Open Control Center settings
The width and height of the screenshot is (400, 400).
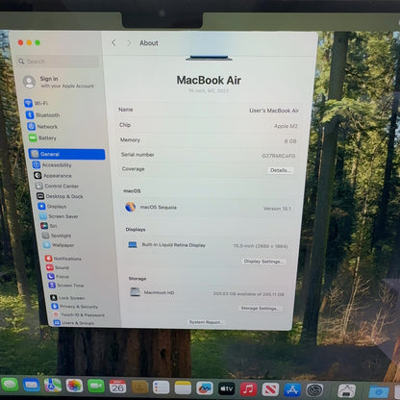tap(57, 186)
